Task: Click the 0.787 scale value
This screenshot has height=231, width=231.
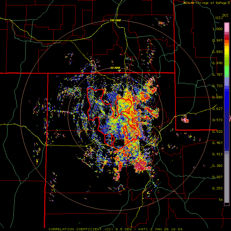Action: point(217,74)
